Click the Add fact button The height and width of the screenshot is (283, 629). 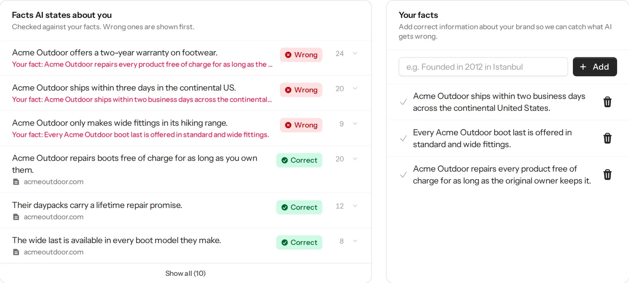pos(595,67)
